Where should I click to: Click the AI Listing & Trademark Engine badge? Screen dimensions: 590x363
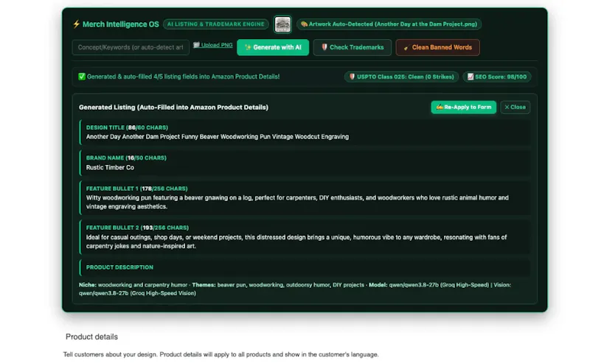pyautogui.click(x=216, y=24)
